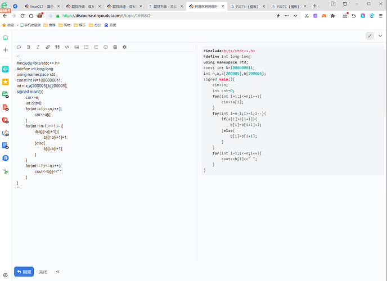
Task: Open the browser hamburger main menu
Action: (381, 16)
